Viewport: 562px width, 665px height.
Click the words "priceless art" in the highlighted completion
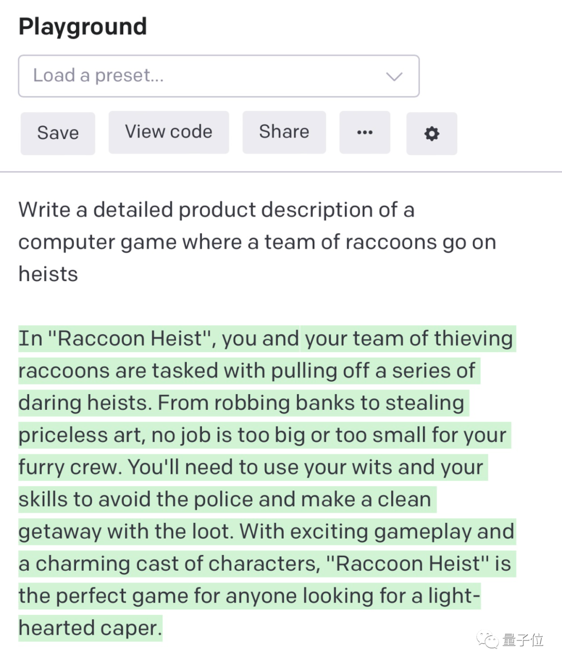pyautogui.click(x=82, y=435)
